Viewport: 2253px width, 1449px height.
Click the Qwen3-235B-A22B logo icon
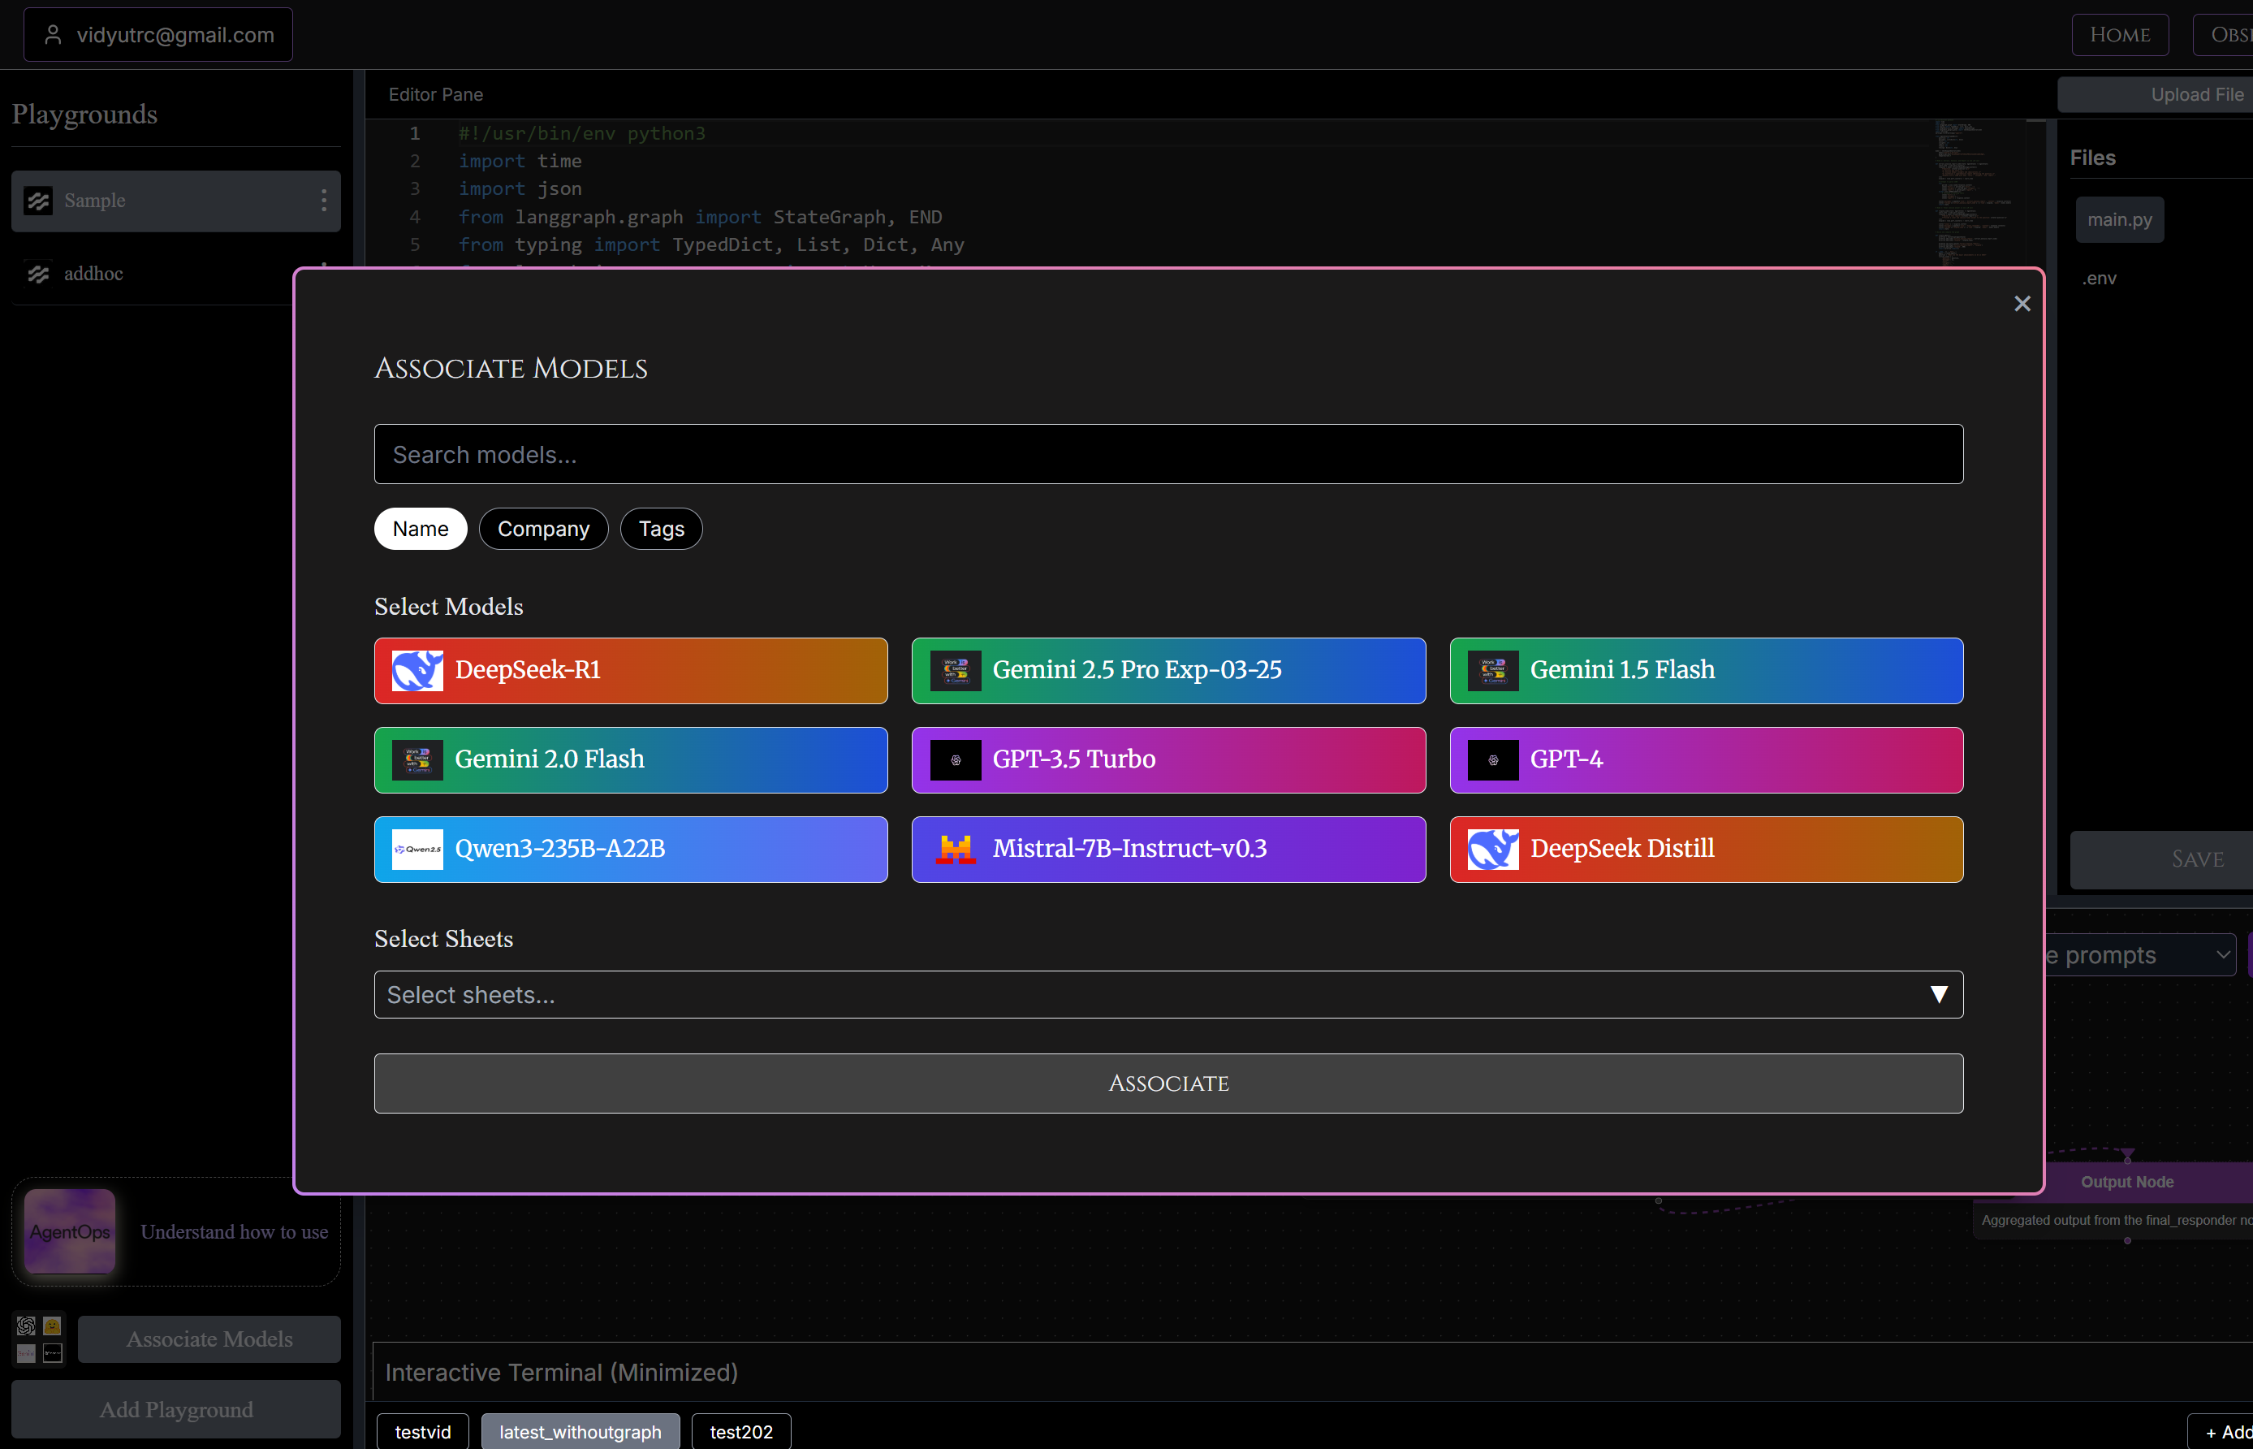[417, 849]
